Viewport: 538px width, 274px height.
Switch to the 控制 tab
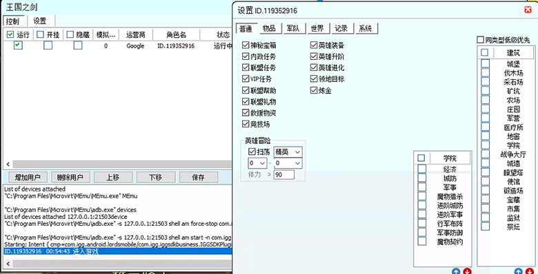point(12,21)
